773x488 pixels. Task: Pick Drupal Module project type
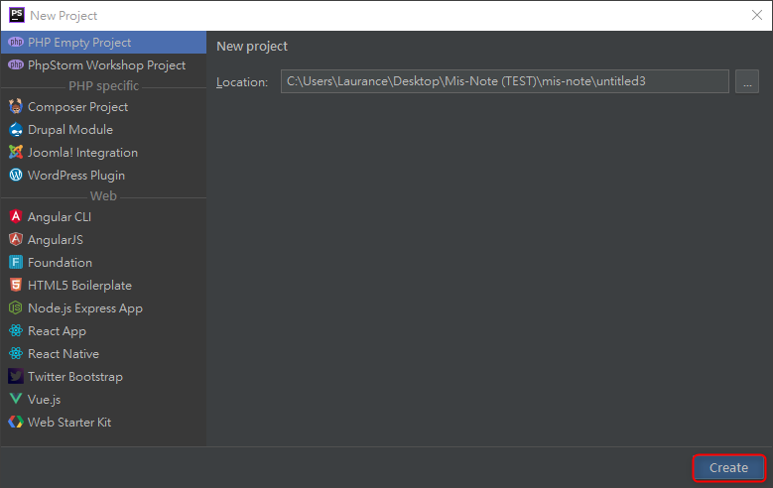[103, 130]
